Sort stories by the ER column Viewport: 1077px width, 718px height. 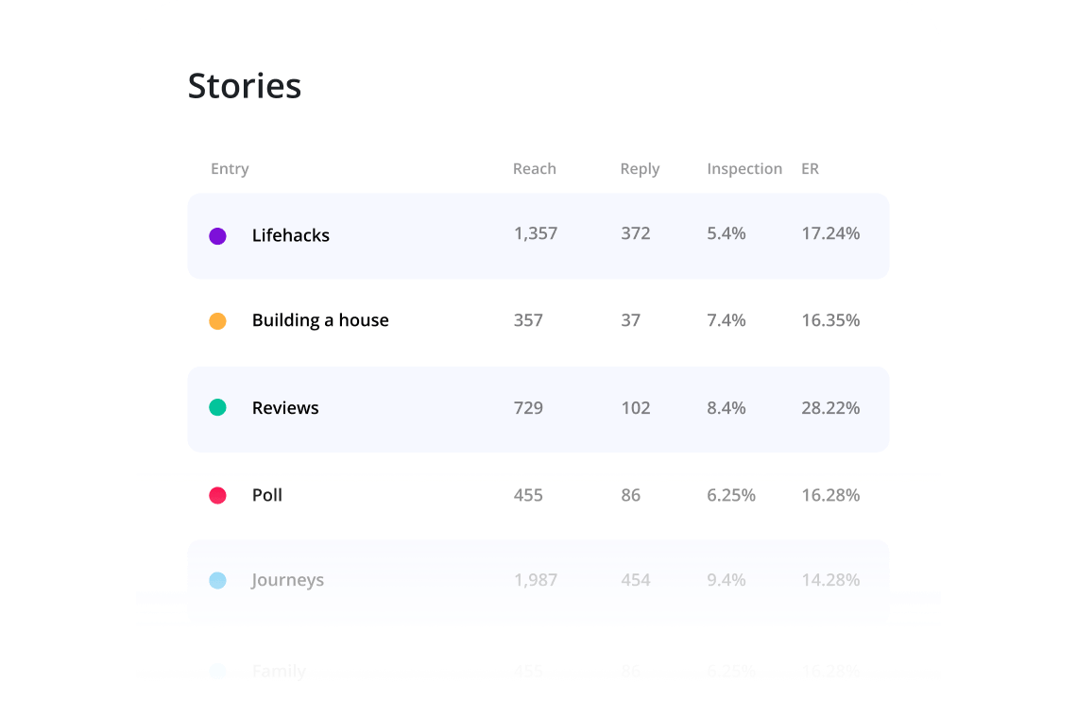click(810, 168)
